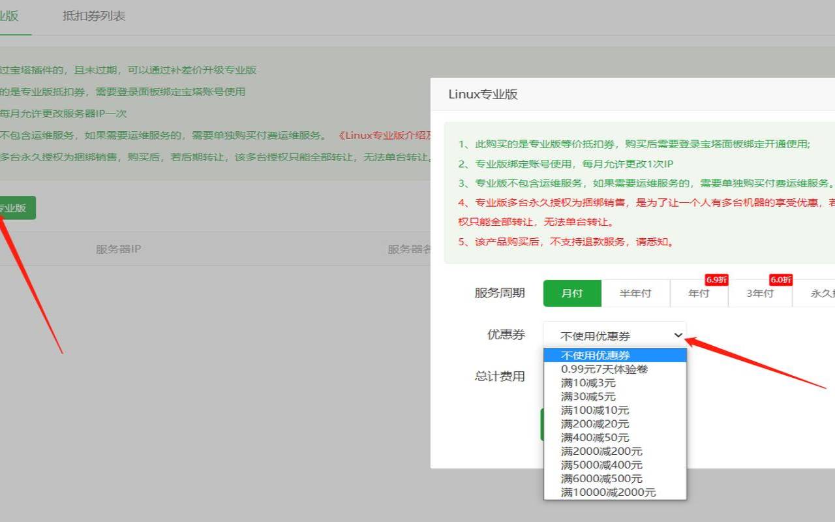835x522 pixels.
Task: Select the 满2000减200元 coupon
Action: coord(615,451)
